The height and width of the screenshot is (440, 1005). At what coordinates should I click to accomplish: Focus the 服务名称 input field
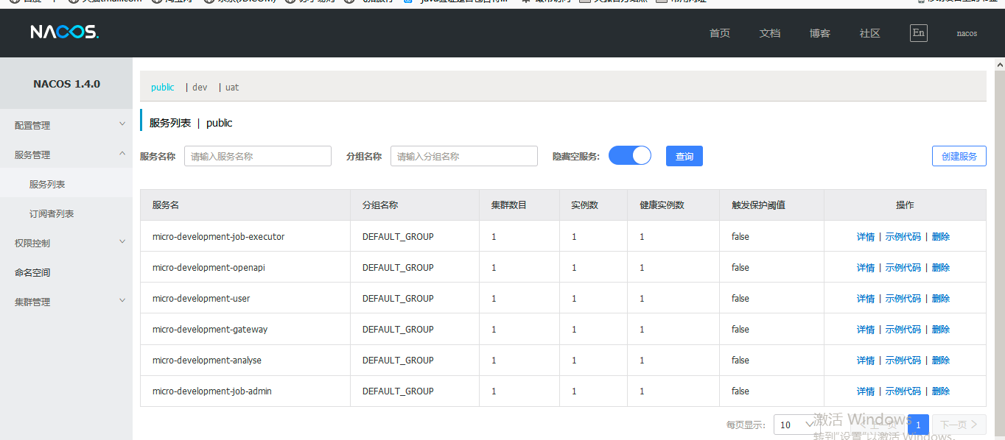(258, 156)
